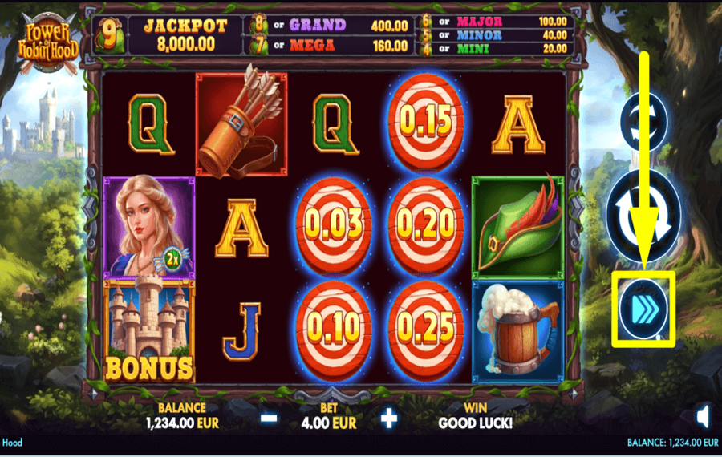Click the balance text in the bottom status bar
This screenshot has width=722, height=457.
tap(673, 443)
